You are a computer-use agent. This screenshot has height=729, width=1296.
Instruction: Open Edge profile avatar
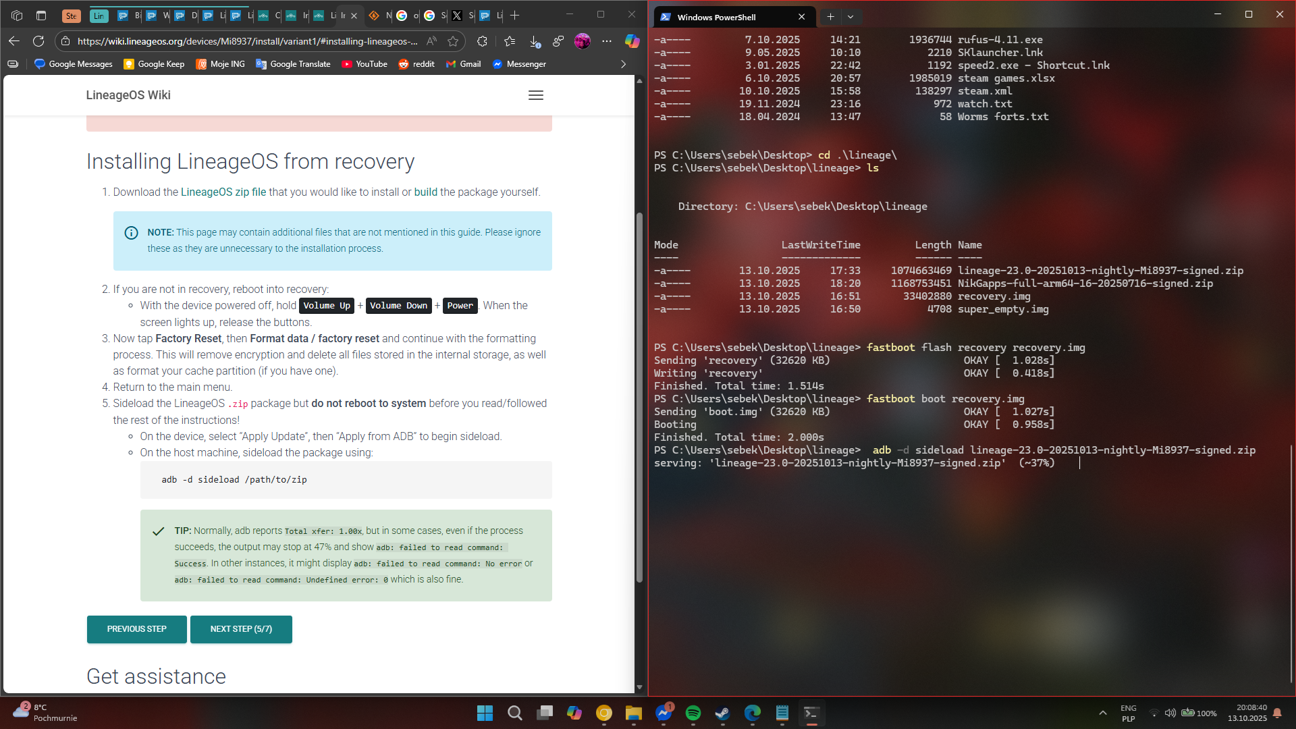[582, 41]
